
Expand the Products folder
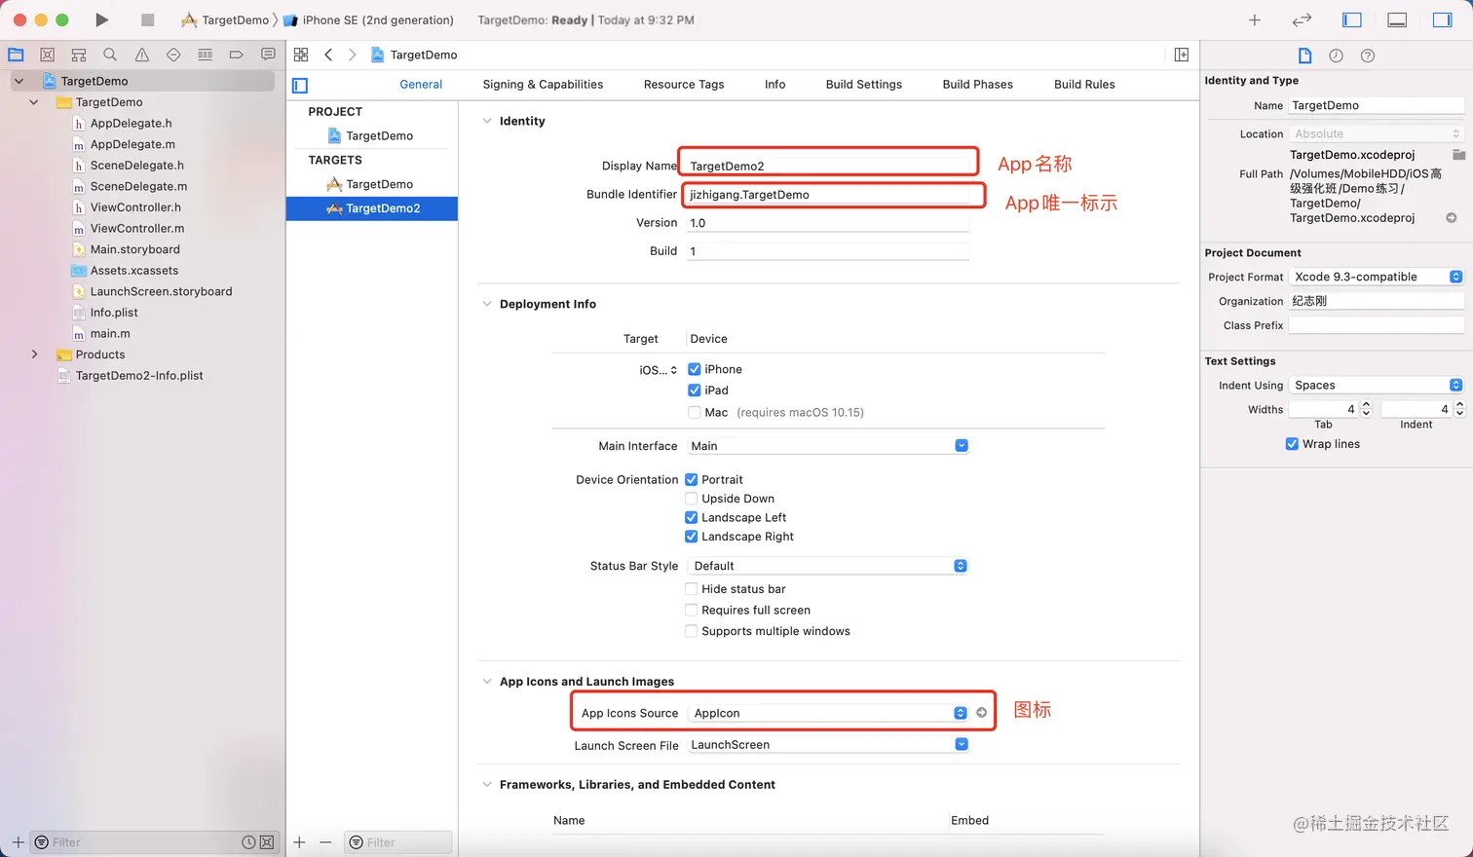point(34,354)
